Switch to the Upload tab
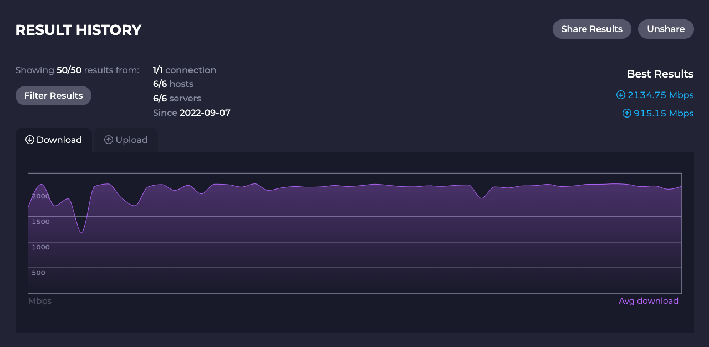 126,140
